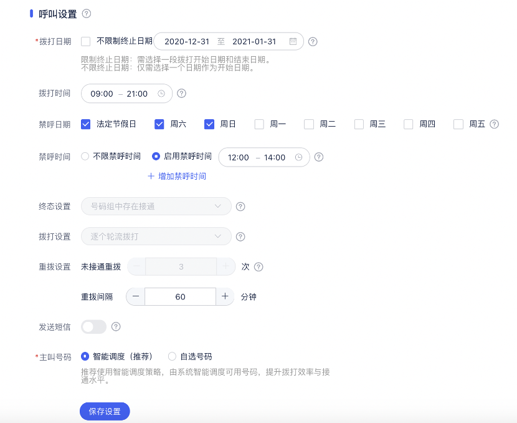Image resolution: width=517 pixels, height=423 pixels.
Task: Click clock icon in 禁呼时间 range field
Action: pos(298,157)
